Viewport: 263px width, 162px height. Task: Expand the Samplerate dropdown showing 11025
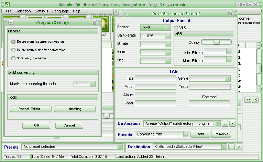click(168, 36)
